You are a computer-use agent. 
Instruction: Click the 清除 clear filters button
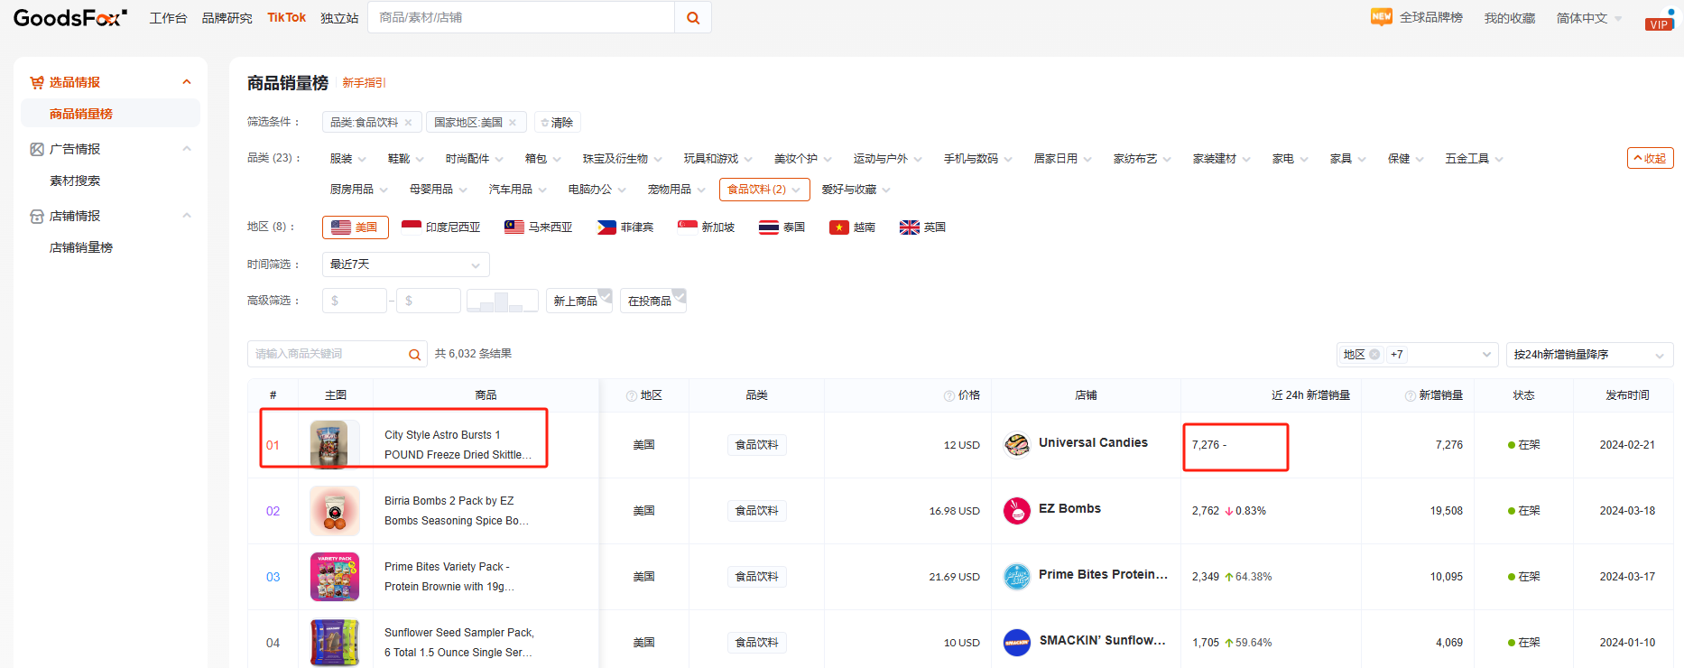(x=557, y=123)
